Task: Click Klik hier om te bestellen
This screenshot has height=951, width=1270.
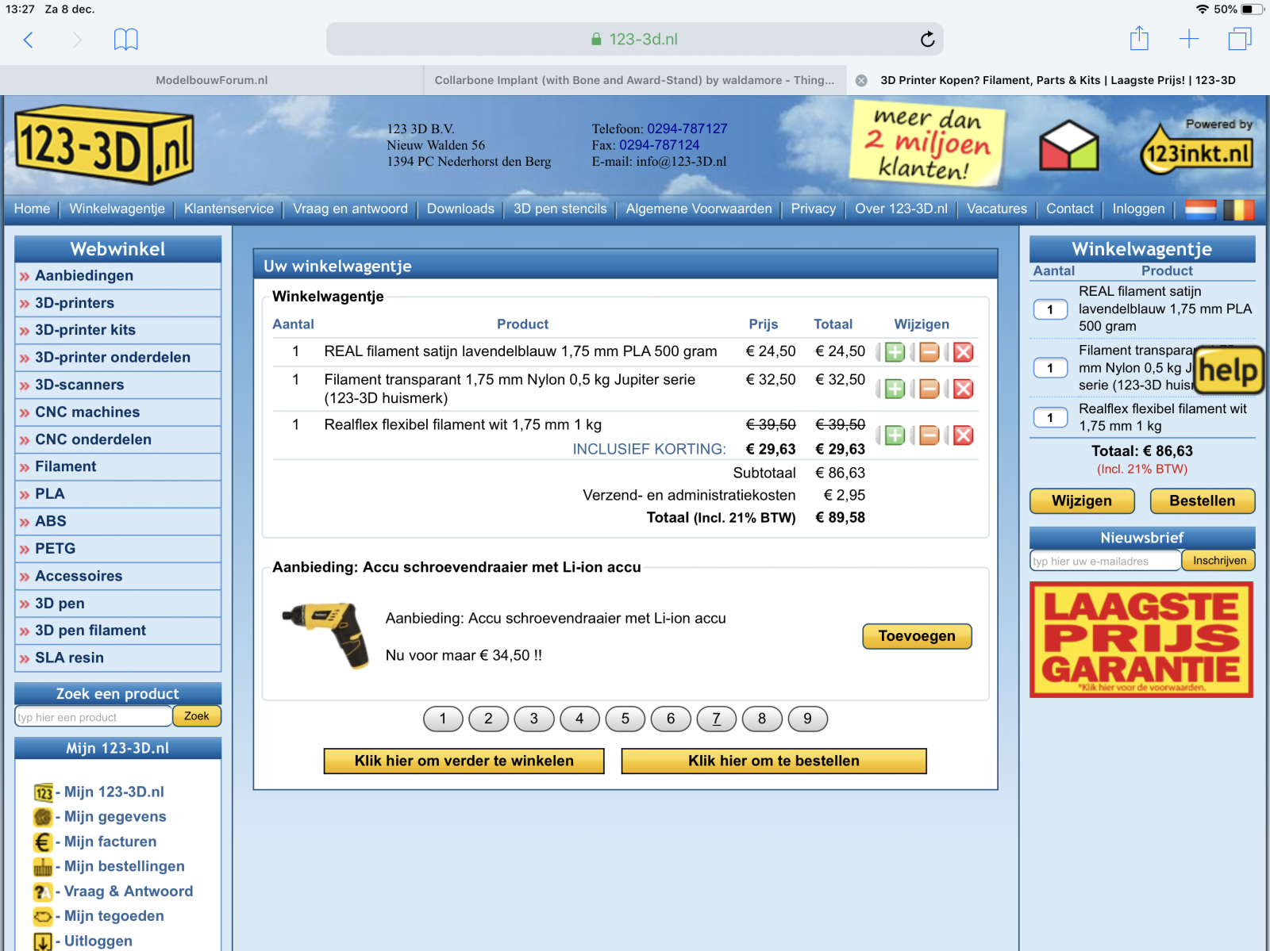Action: tap(774, 761)
